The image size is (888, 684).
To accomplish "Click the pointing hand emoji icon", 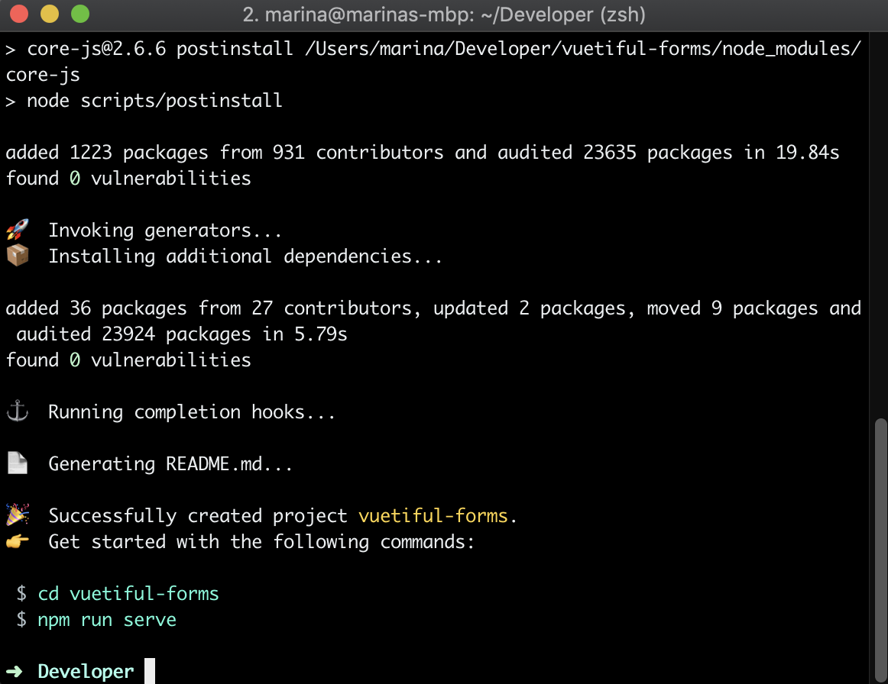I will pos(18,541).
